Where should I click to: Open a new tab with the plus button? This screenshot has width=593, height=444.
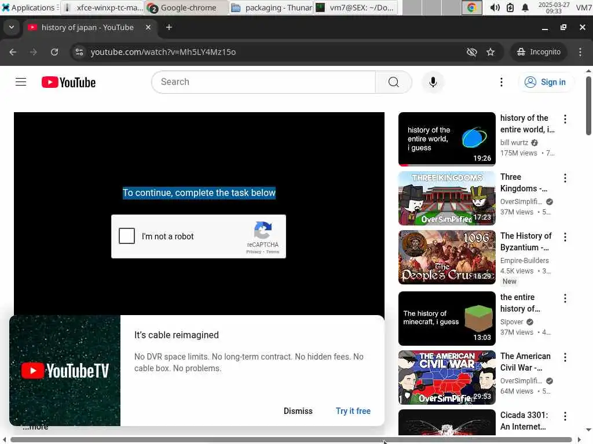coord(169,27)
